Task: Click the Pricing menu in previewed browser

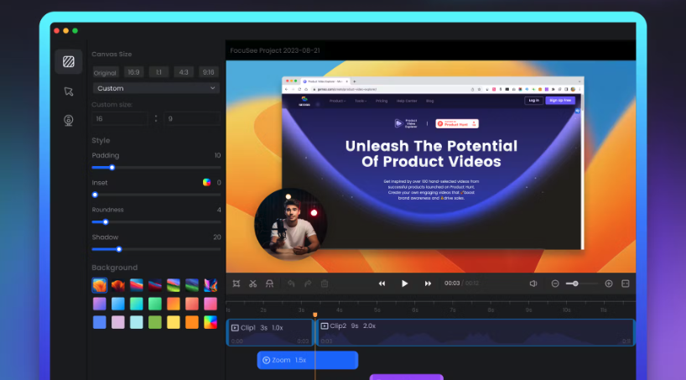Action: pos(382,102)
